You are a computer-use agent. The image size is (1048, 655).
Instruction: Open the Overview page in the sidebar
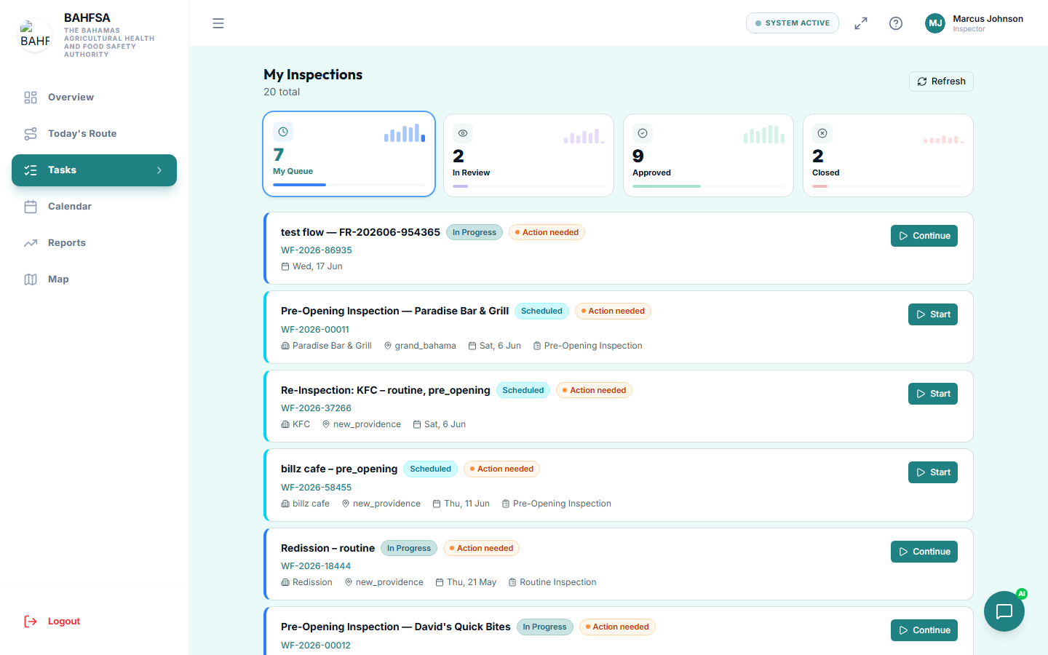coord(94,98)
